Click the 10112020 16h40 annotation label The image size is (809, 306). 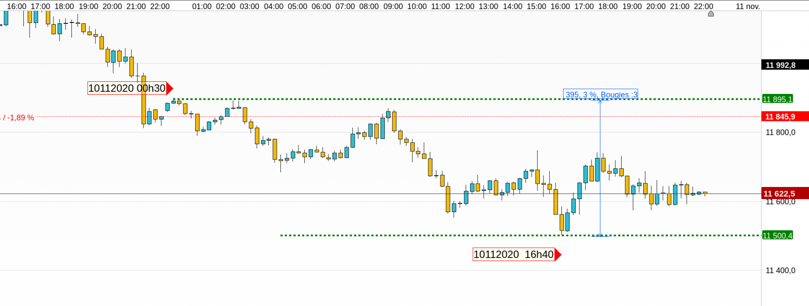(514, 254)
